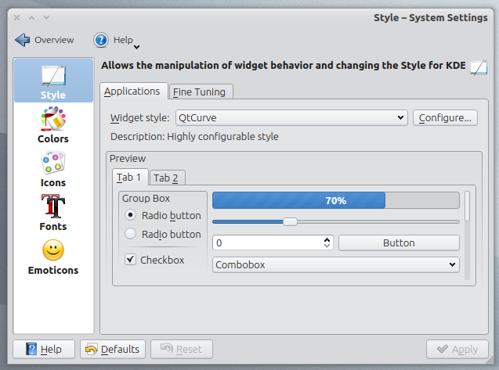The height and width of the screenshot is (370, 499).
Task: Go back with the Overview arrow icon
Action: pos(22,40)
